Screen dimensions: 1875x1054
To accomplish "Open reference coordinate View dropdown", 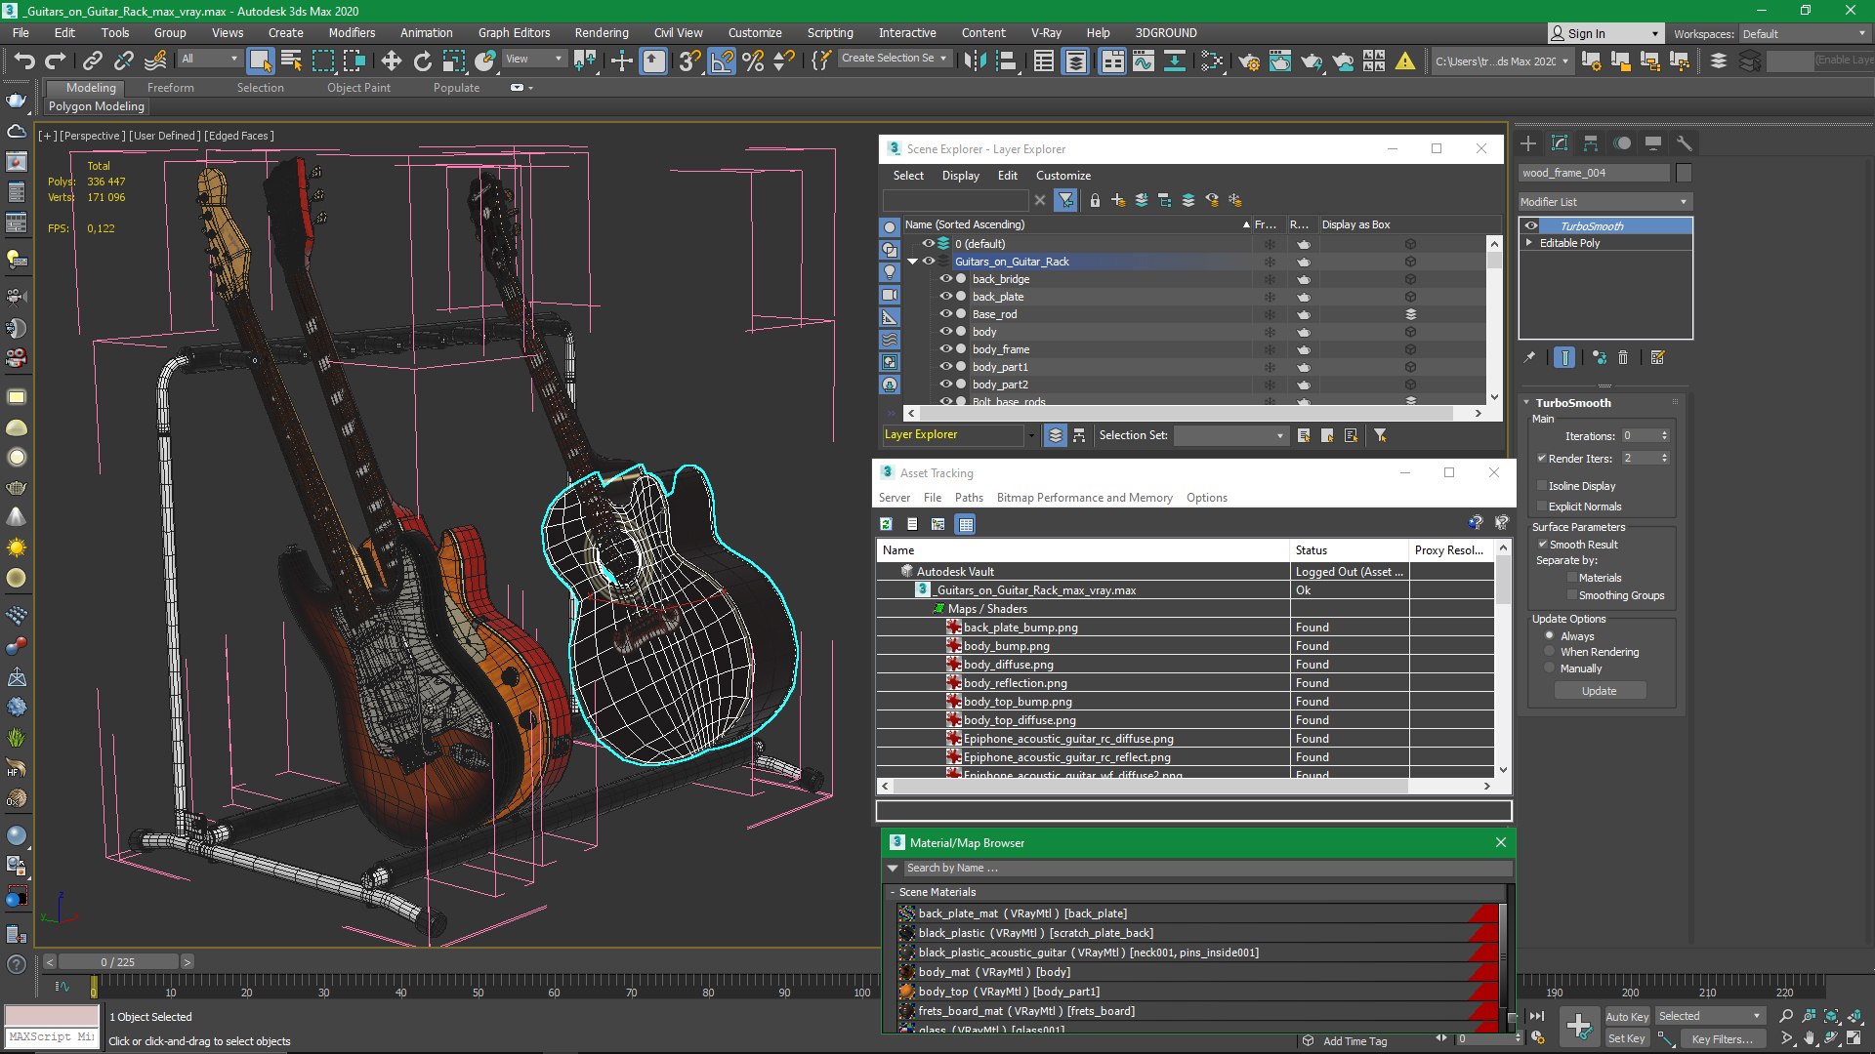I will tap(534, 60).
